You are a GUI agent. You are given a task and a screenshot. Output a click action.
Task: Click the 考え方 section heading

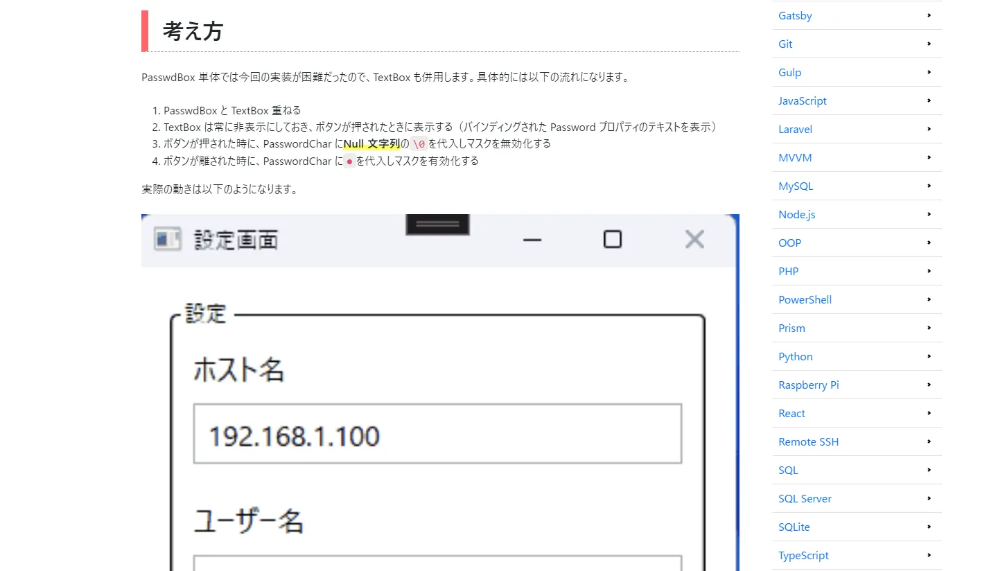(193, 31)
